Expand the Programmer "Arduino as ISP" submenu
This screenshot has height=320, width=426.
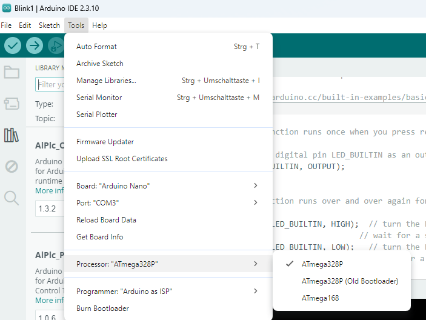click(168, 291)
